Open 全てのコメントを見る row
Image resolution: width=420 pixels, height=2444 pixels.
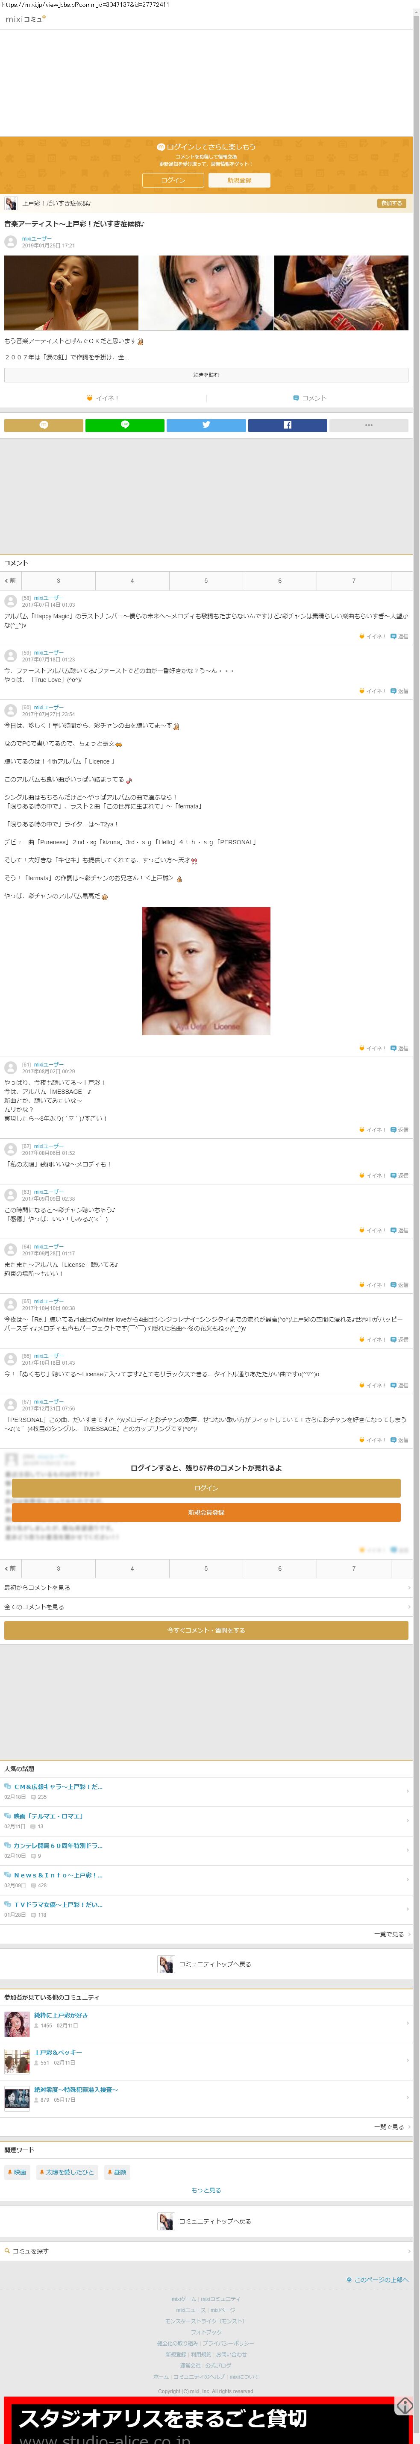click(206, 1607)
